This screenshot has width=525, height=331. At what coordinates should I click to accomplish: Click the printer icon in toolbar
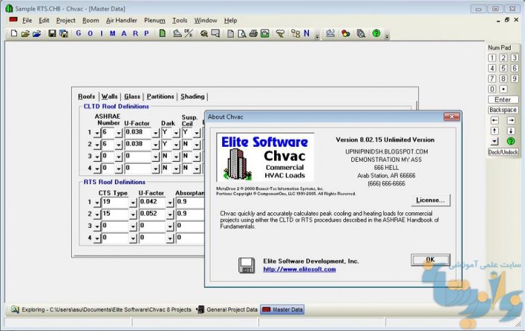253,33
